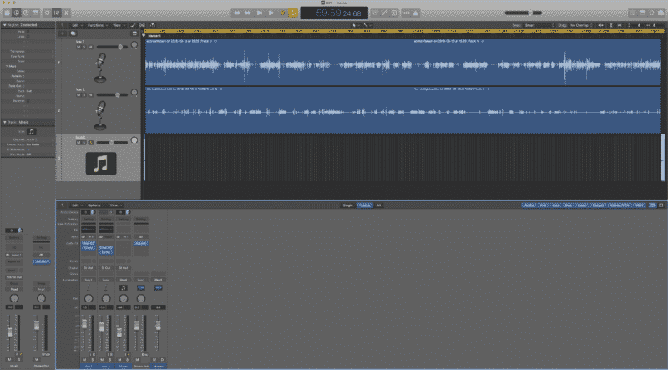Mute the Vox 1 track header

78,48
